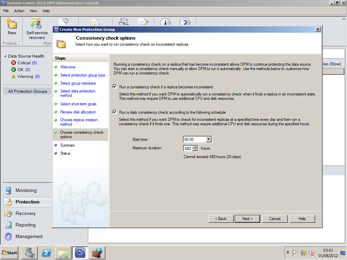Click the OK (0) count link
Screen dimensions: 347x260
[27, 70]
